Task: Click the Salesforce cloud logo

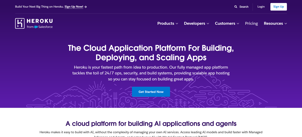Action: tap(36, 27)
